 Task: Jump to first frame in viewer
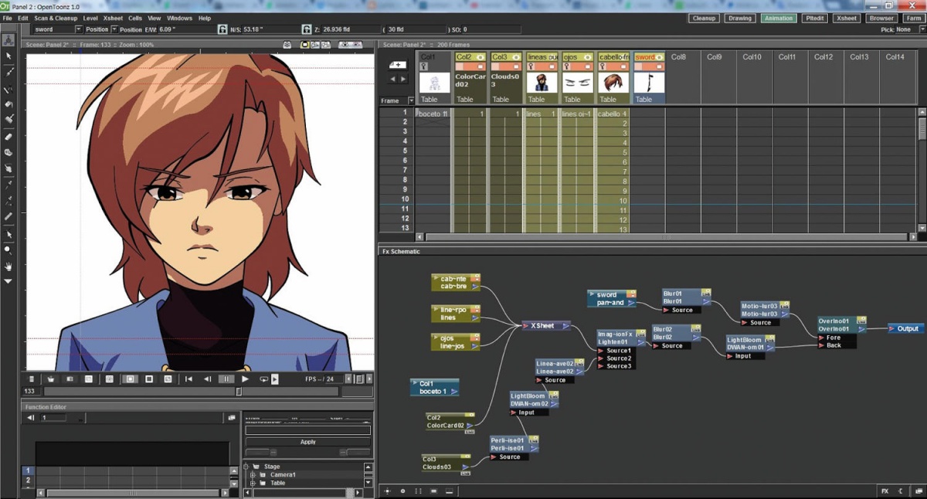pos(188,379)
